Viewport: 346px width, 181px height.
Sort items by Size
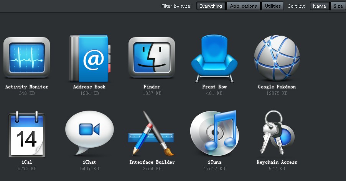point(338,6)
